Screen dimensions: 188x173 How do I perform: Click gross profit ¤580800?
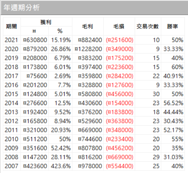pos(90,94)
